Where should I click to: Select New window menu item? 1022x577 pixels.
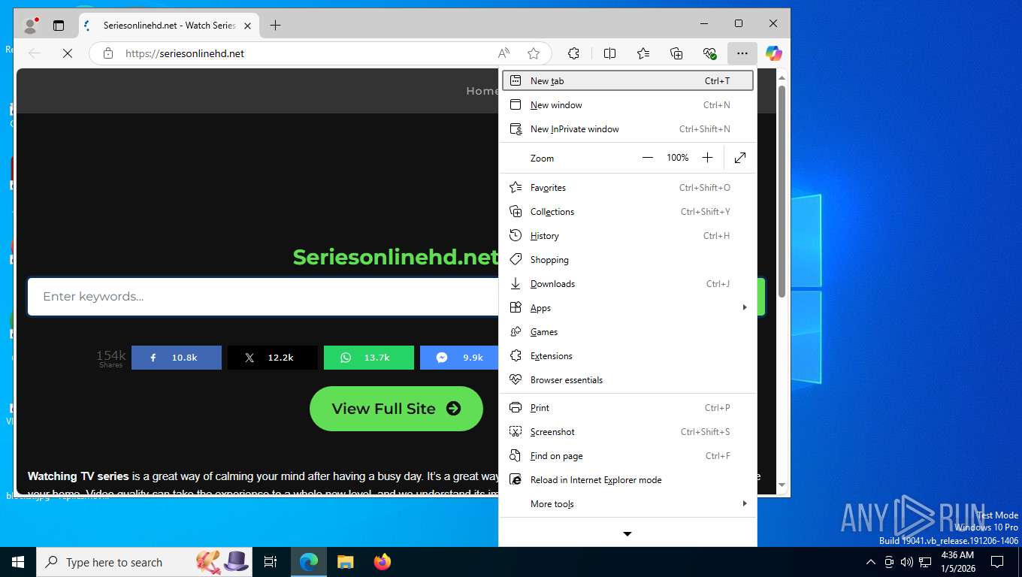click(x=627, y=105)
